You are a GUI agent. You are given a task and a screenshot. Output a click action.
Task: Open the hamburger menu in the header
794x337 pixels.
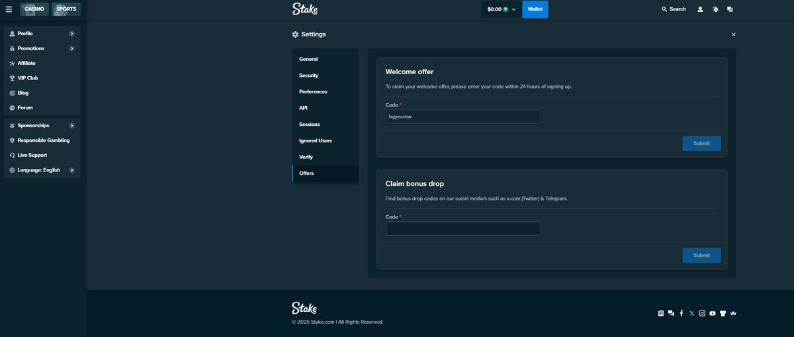[x=9, y=9]
